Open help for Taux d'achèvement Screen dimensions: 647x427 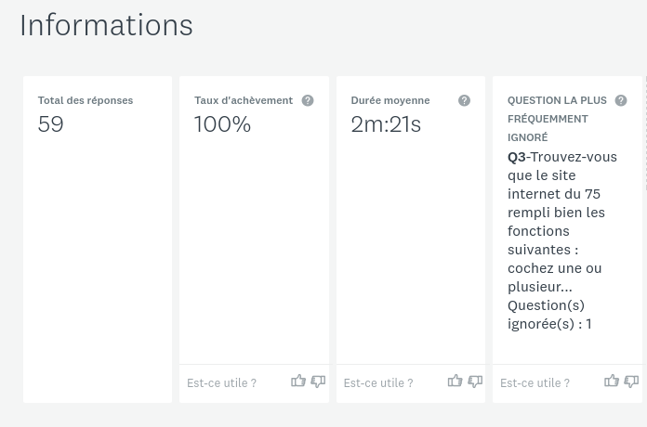[308, 100]
